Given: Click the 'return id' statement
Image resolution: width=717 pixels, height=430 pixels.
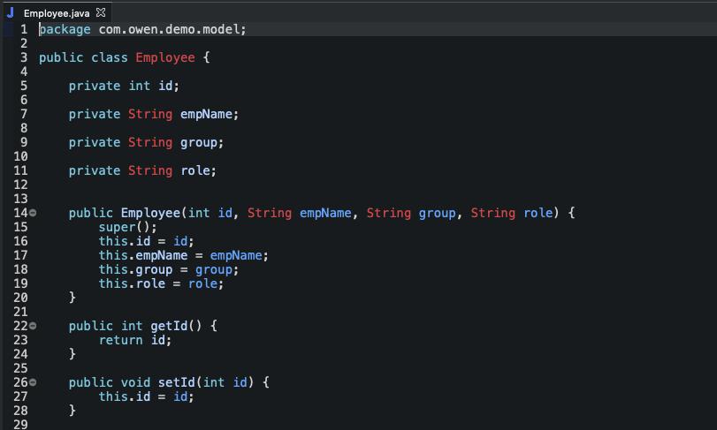Looking at the screenshot, I should 135,340.
